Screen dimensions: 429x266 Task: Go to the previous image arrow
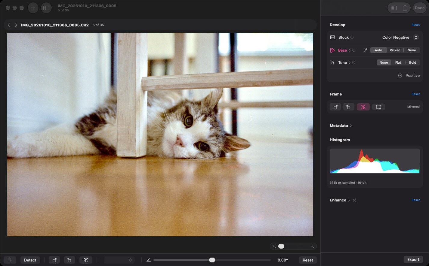9,25
